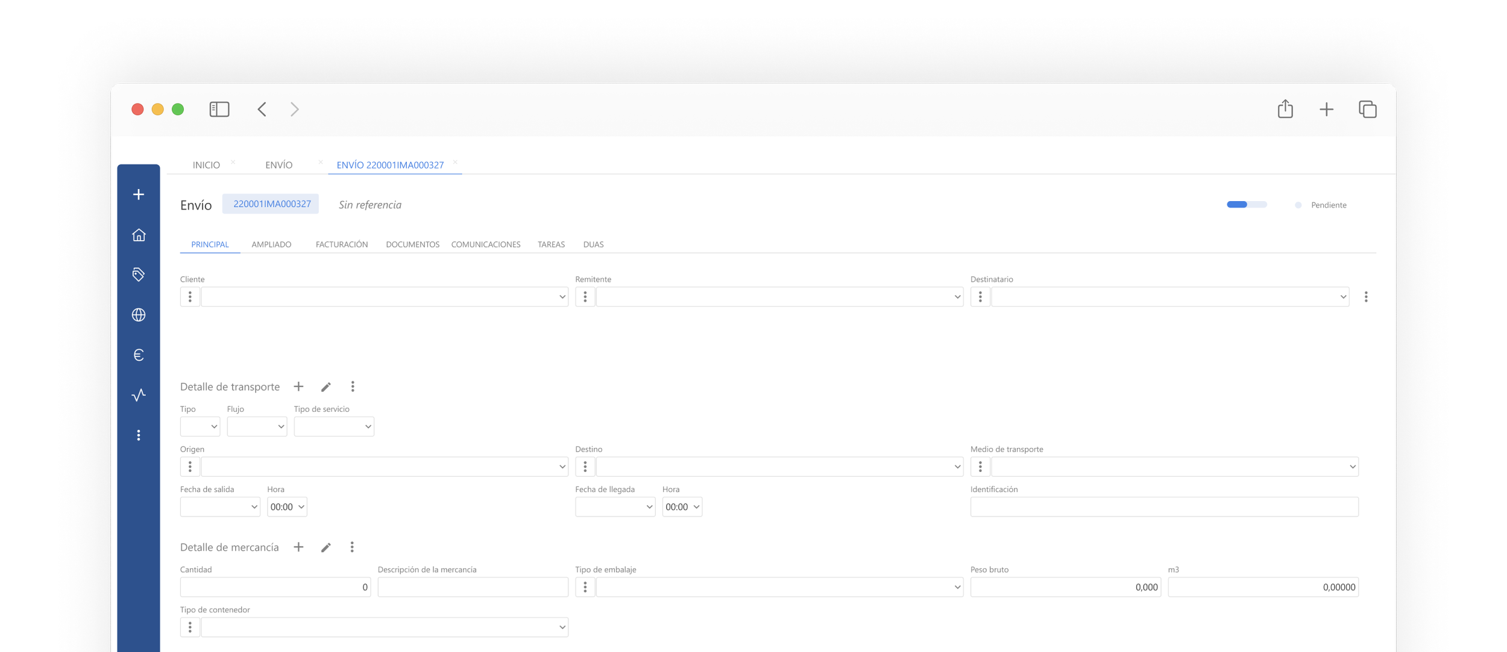This screenshot has height=652, width=1507.
Task: Click the Sin referencia text
Action: point(370,205)
